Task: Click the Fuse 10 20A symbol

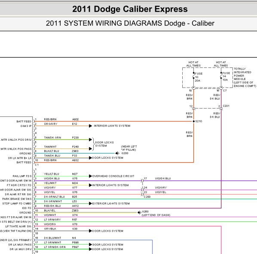Action: click(x=193, y=77)
